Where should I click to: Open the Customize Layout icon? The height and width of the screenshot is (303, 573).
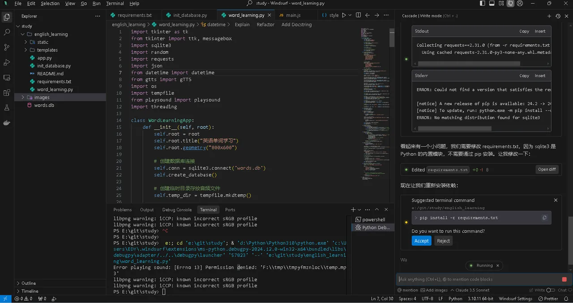[501, 4]
